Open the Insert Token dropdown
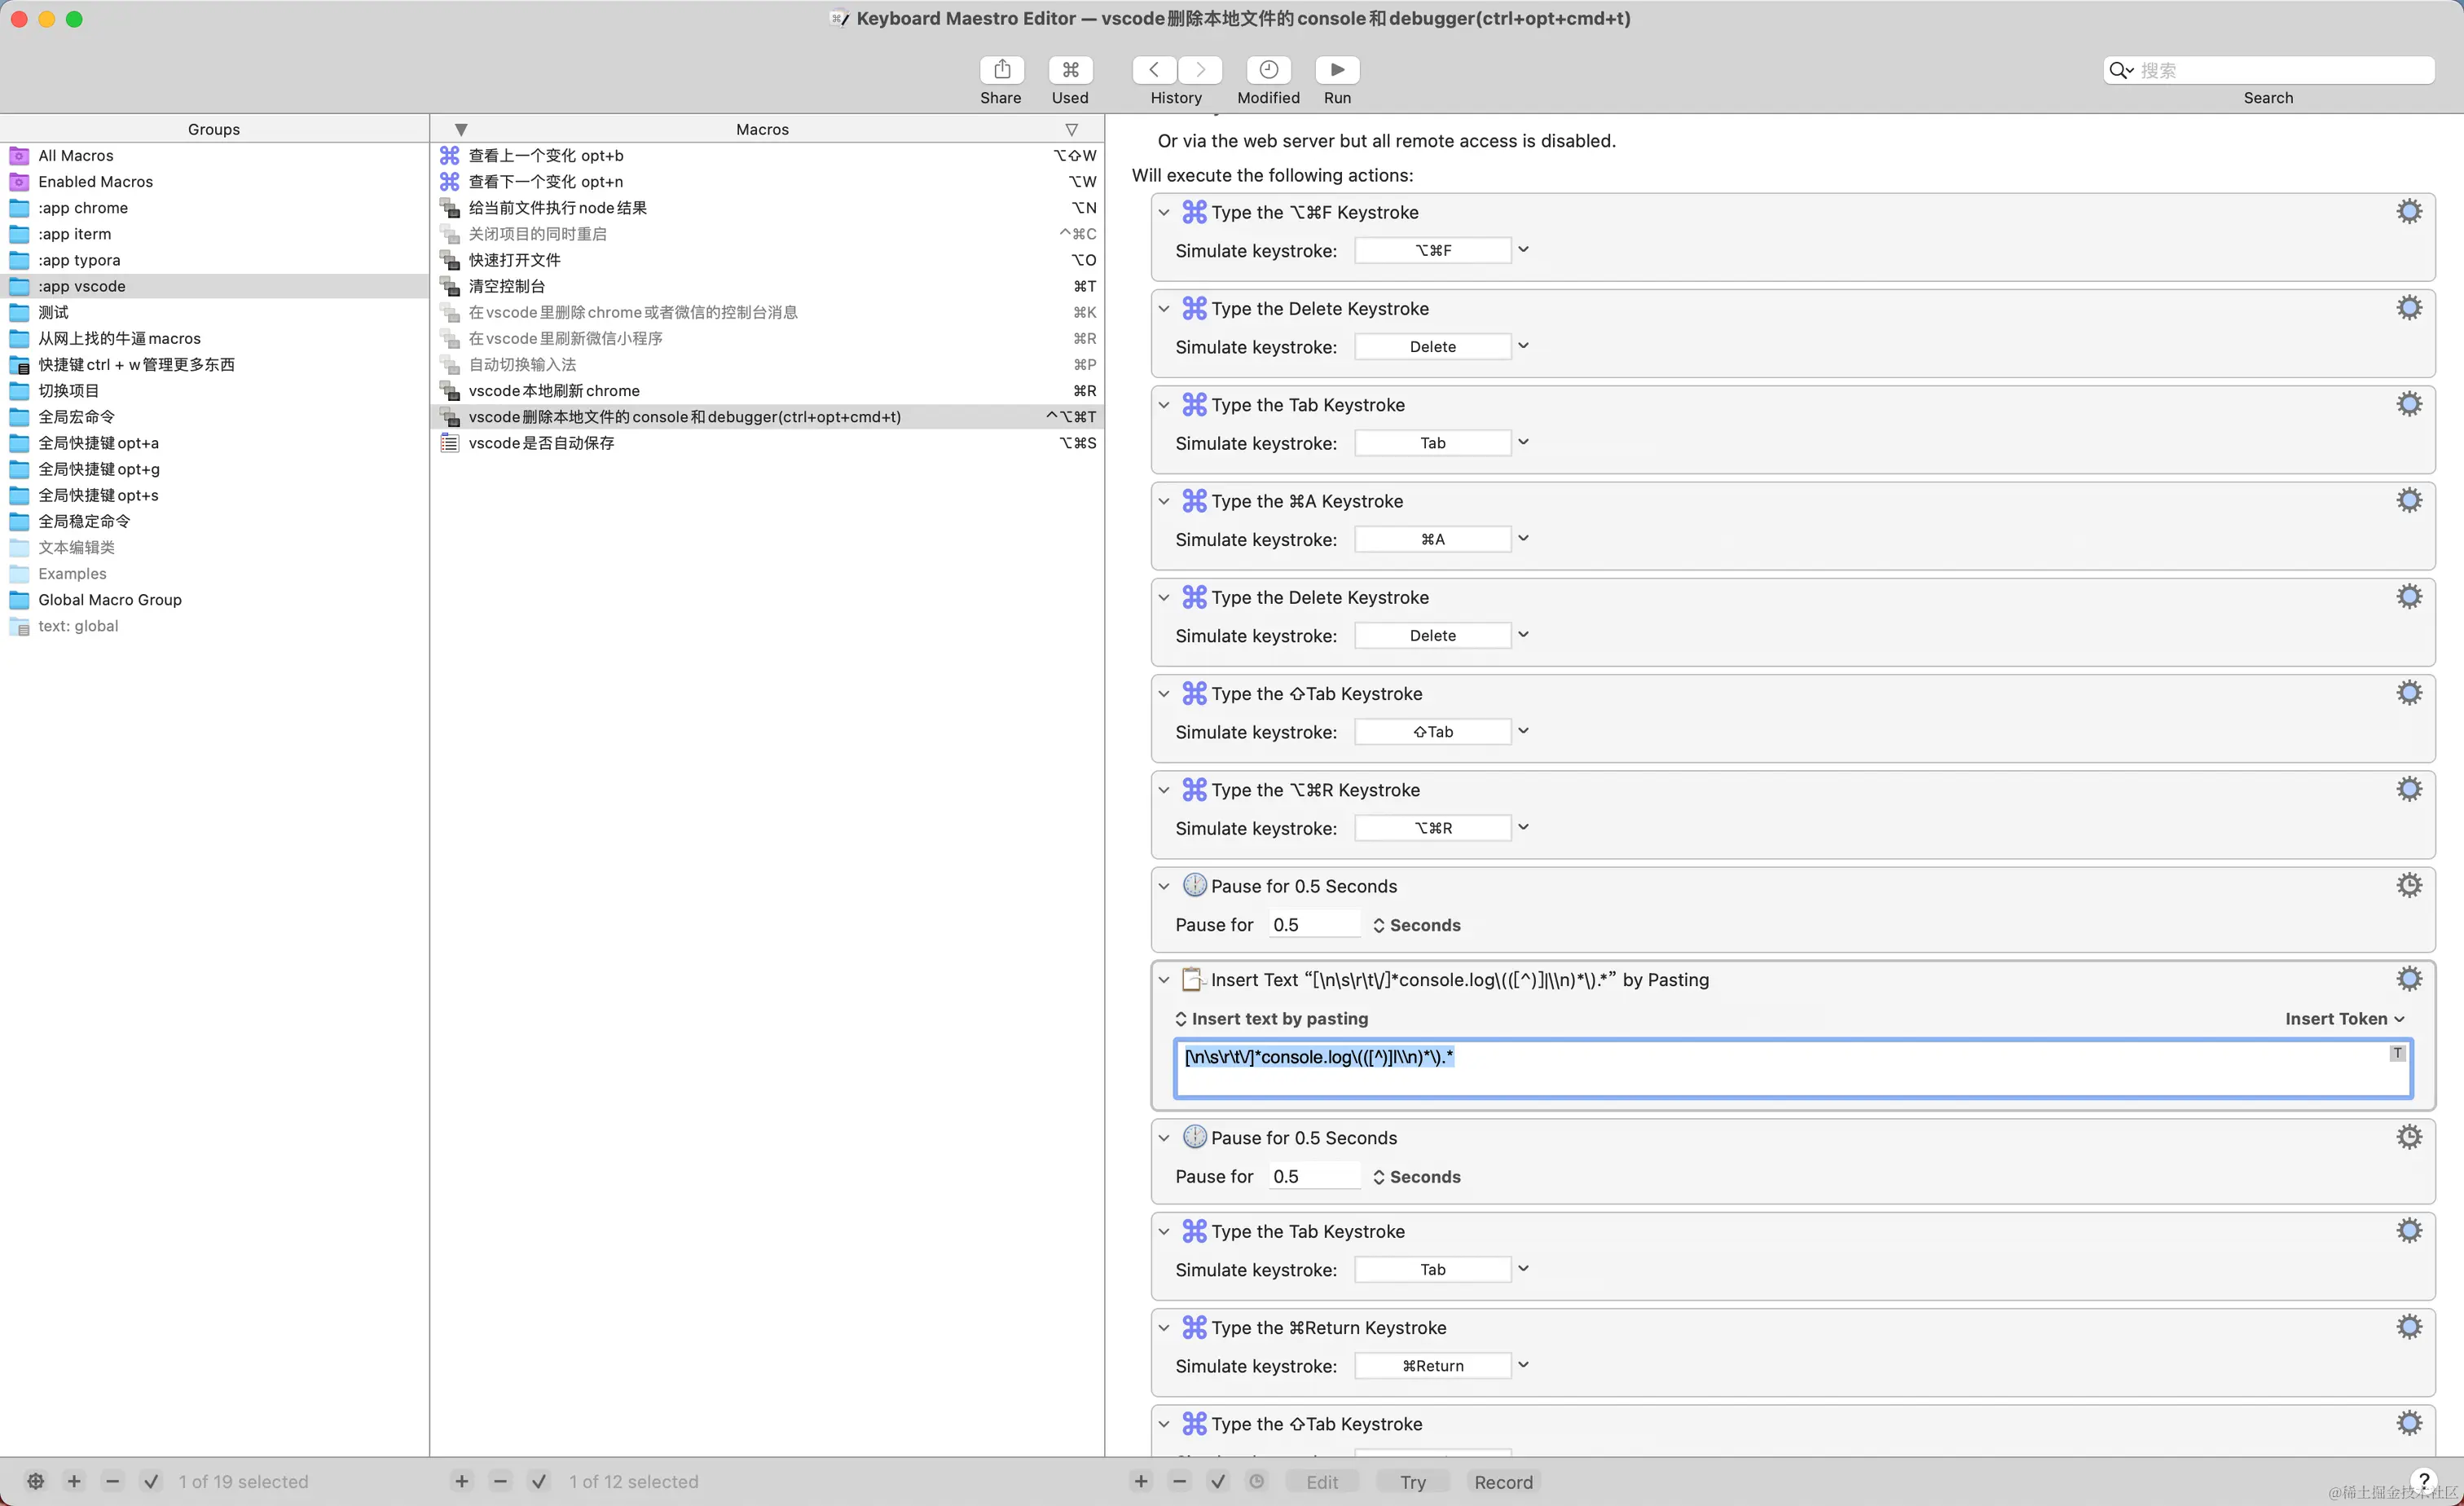Screen dimensions: 2464x1506 (x=2345, y=1018)
